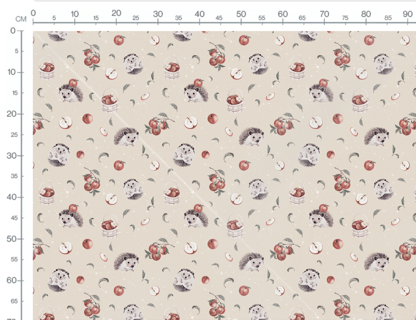Screen dimensions: 416x320
Task: Select the 40 mark on the vertical ruler
Action: click(x=12, y=197)
